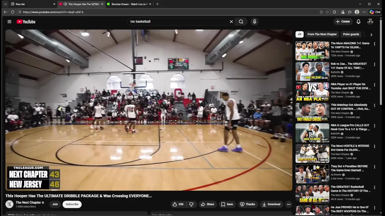Join The Next Chapter channel membership
Viewport: 385px width, 216px height.
point(55,204)
